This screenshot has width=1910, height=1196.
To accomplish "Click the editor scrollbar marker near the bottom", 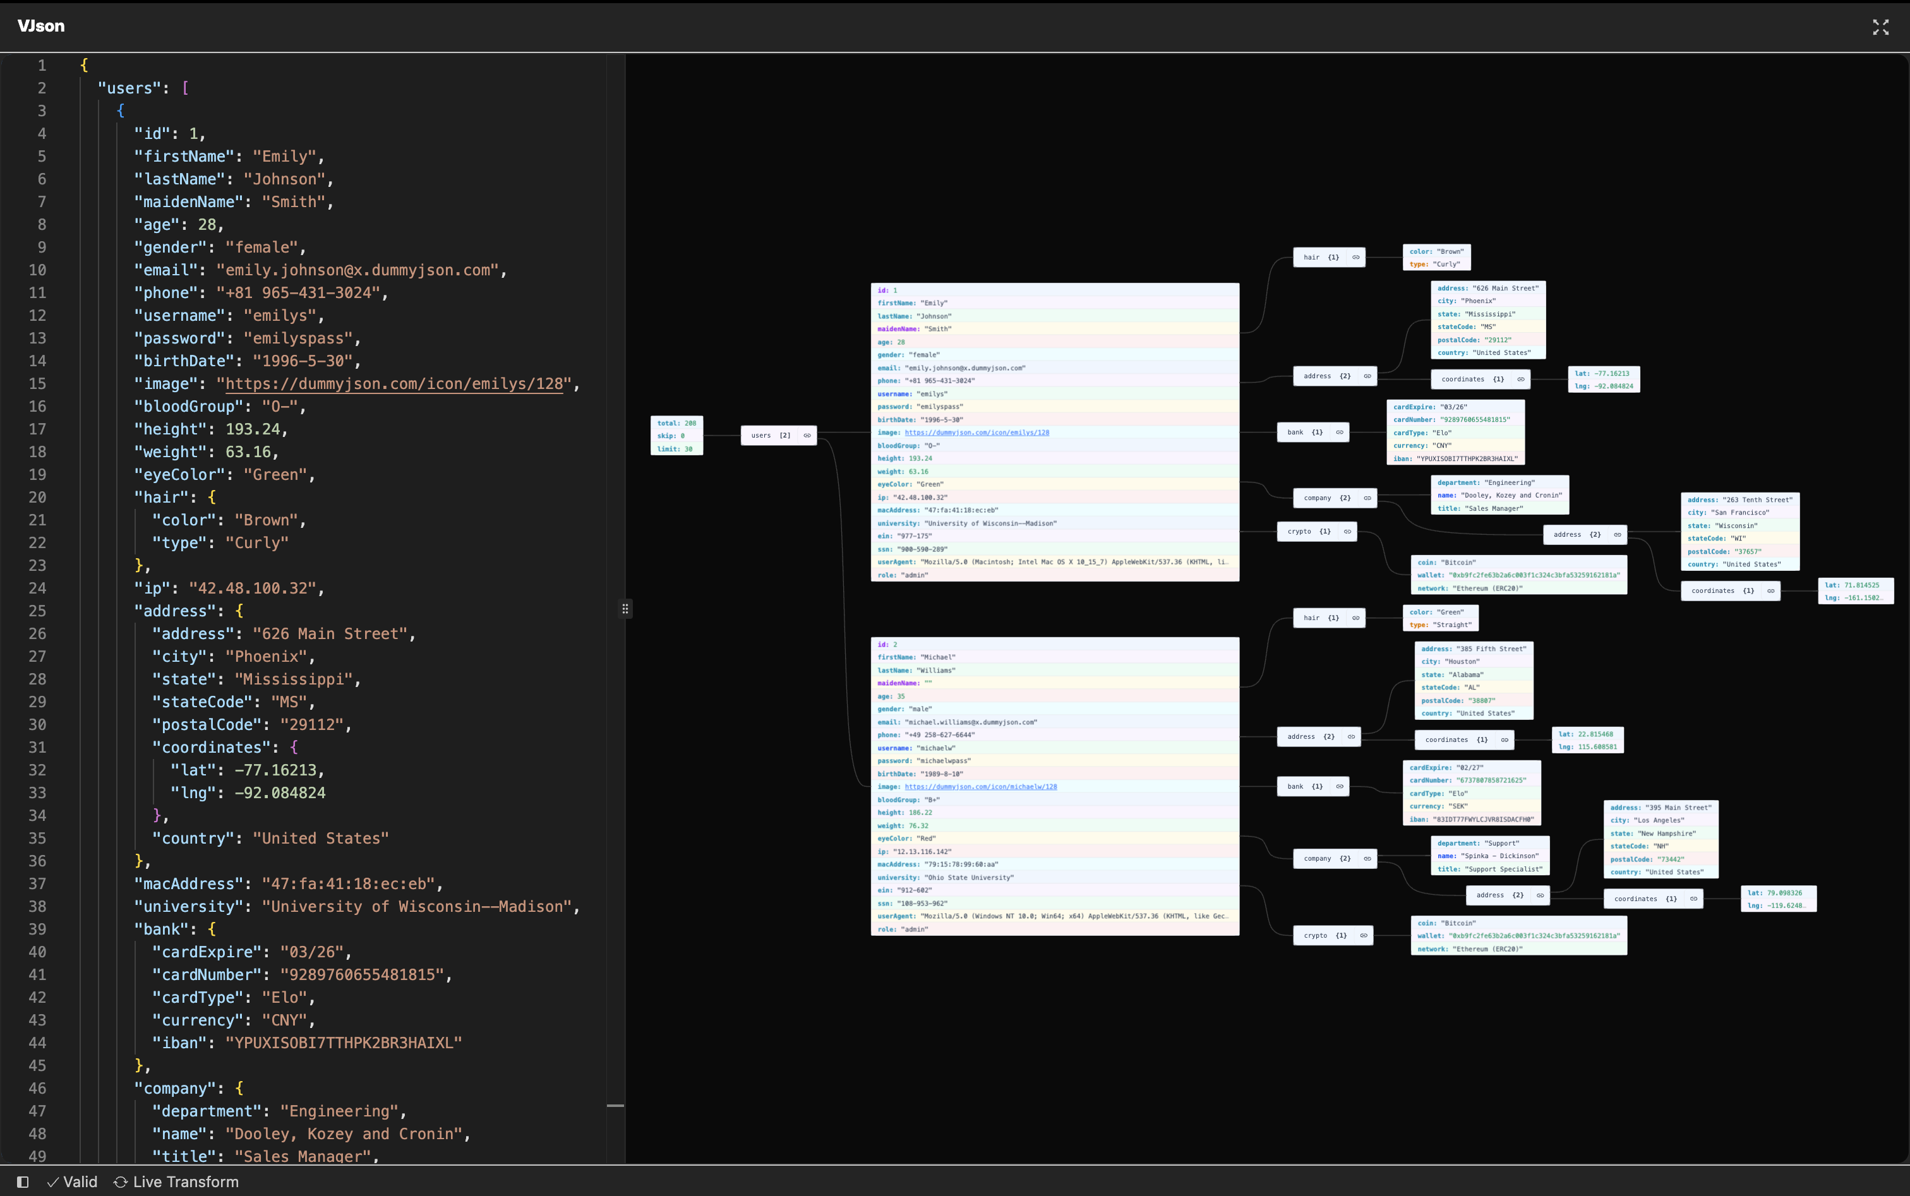I will (x=616, y=1106).
